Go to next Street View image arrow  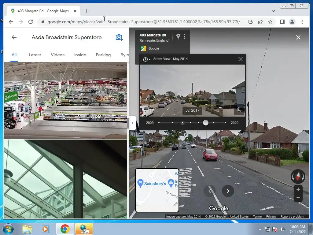[x=228, y=191]
